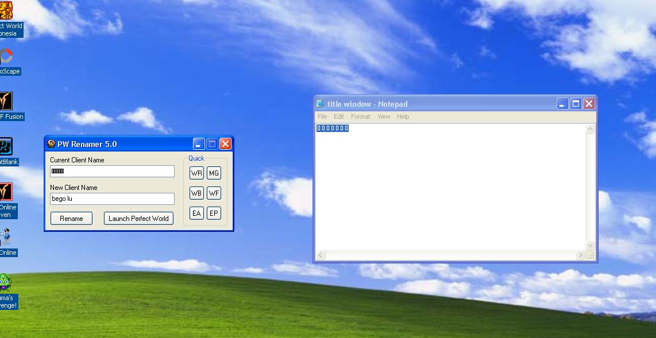Click Notepad horizontal scrollbar left arrow
Screen dimensions: 656x338
321,255
